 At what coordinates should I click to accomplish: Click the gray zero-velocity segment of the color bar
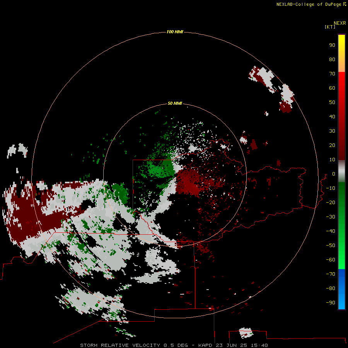coord(341,171)
